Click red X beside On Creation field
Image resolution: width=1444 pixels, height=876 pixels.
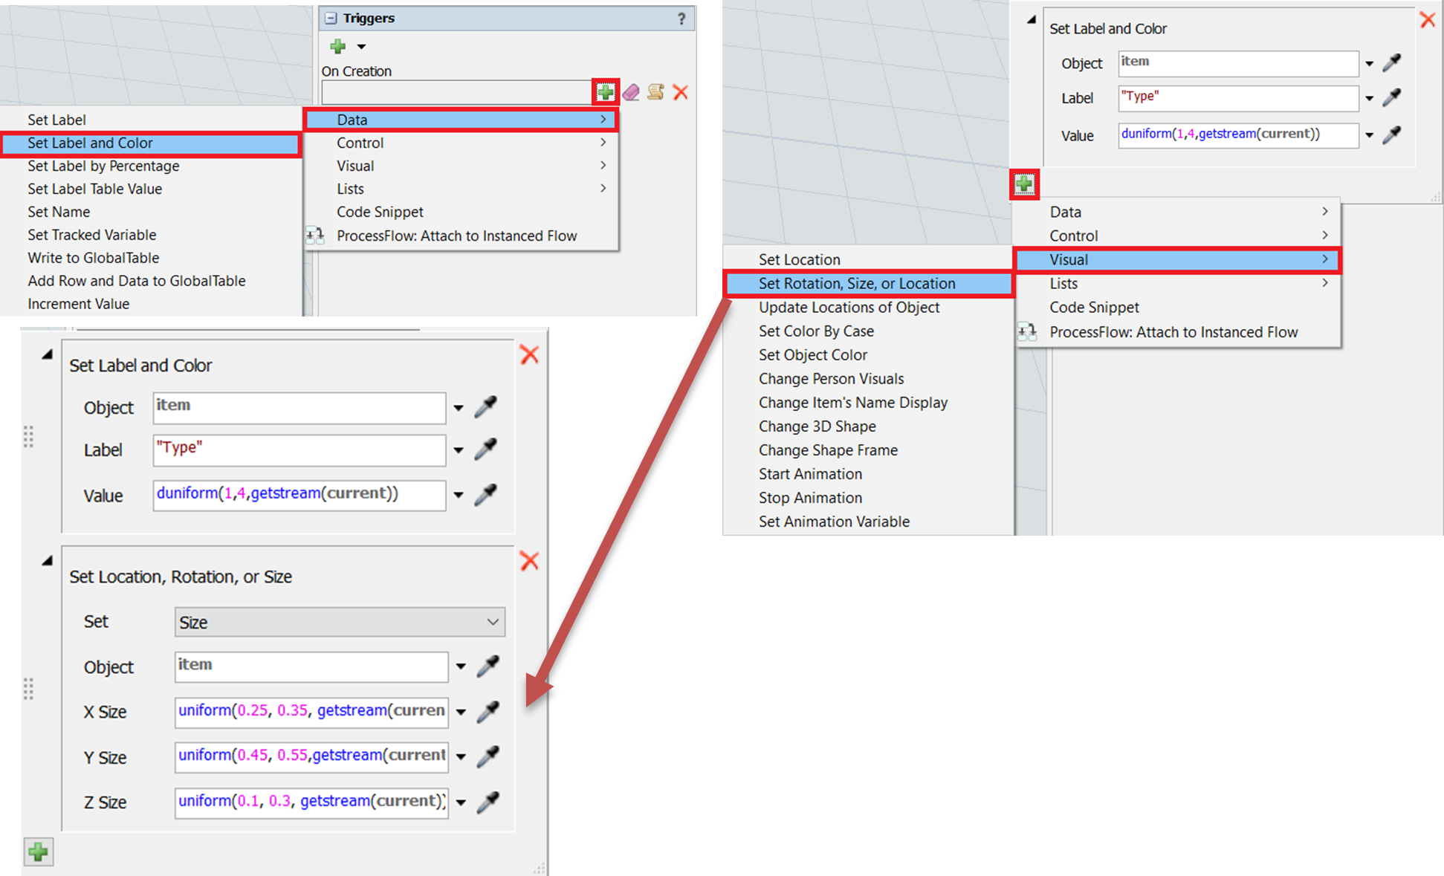(680, 92)
